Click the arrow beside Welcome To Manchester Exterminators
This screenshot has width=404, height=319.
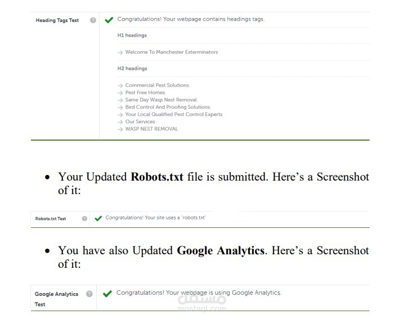(120, 52)
